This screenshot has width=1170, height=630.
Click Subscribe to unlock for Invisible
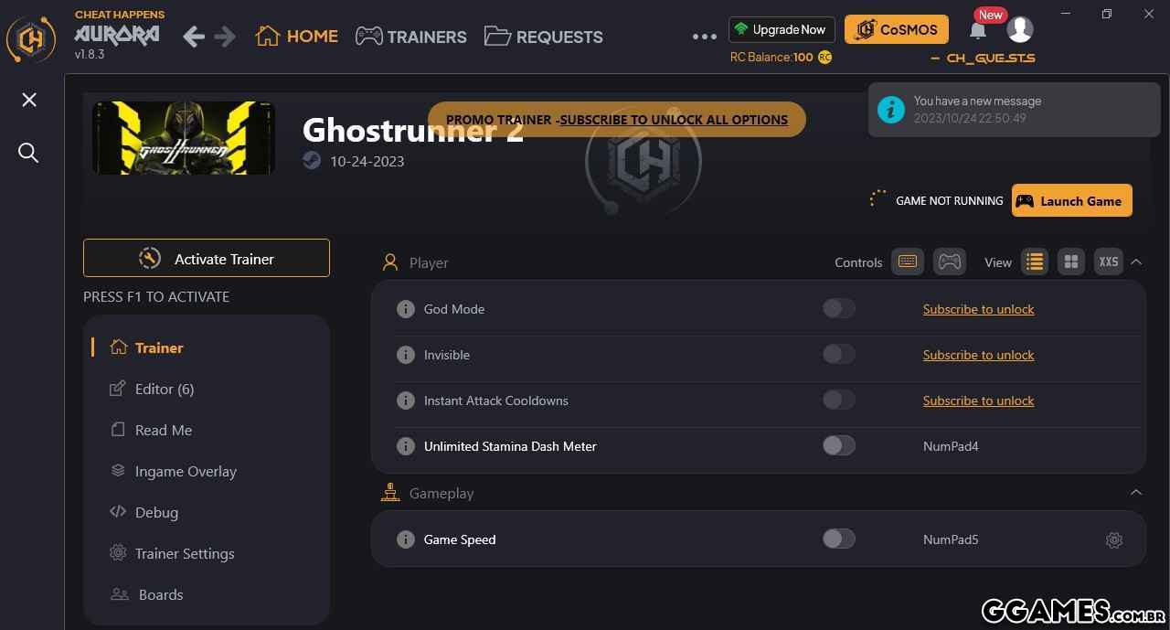tap(978, 355)
